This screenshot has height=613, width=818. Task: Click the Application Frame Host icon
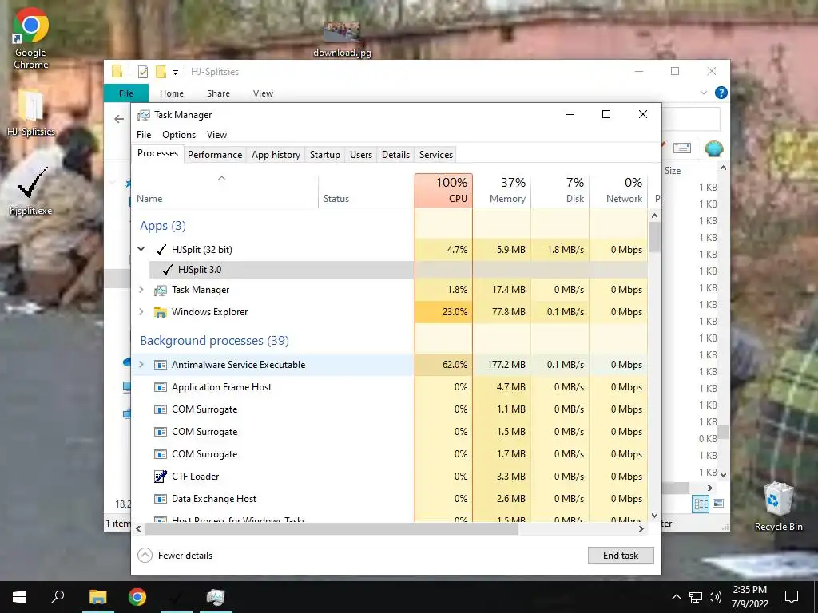click(x=160, y=387)
